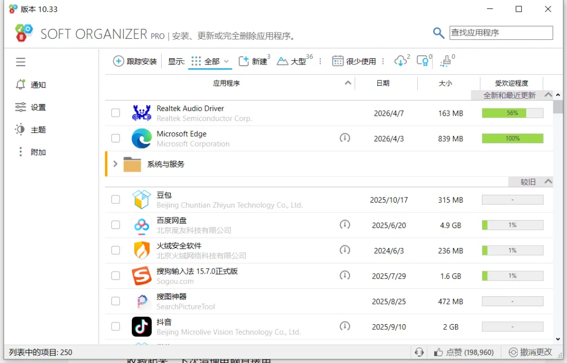Check the 抖音 checkbox

pos(115,326)
